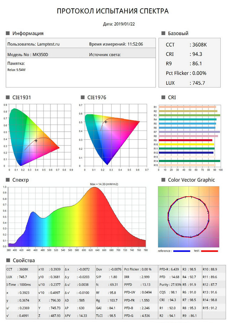Click 'R10 : 88.9' cell in properties
Screen dimensions: 229x323
(210, 269)
